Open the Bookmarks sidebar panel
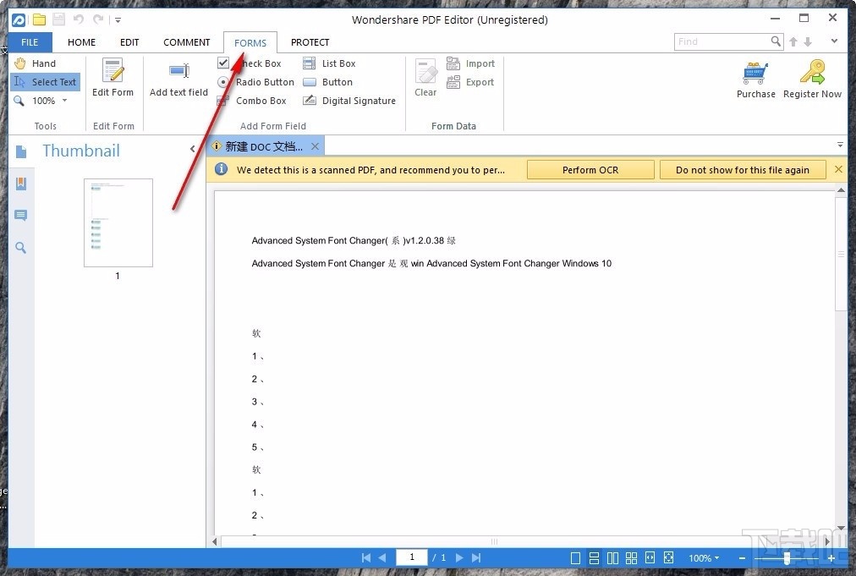Viewport: 856px width, 576px height. [x=21, y=184]
